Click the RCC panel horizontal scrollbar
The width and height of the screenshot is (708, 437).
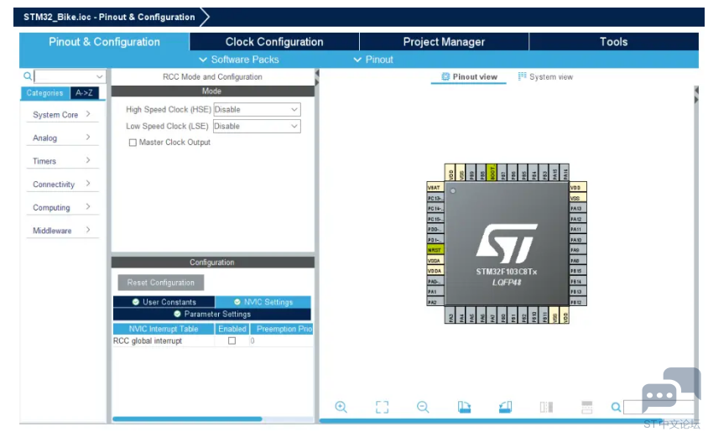[187, 419]
